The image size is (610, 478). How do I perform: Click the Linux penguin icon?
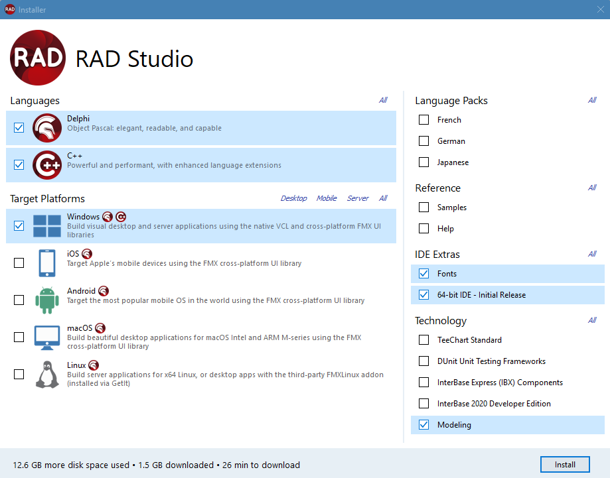pyautogui.click(x=47, y=374)
